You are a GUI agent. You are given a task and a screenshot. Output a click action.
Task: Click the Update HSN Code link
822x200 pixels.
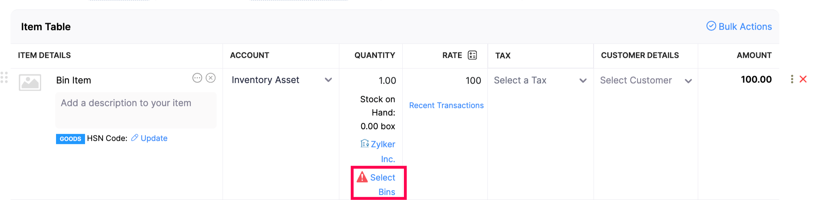[154, 138]
